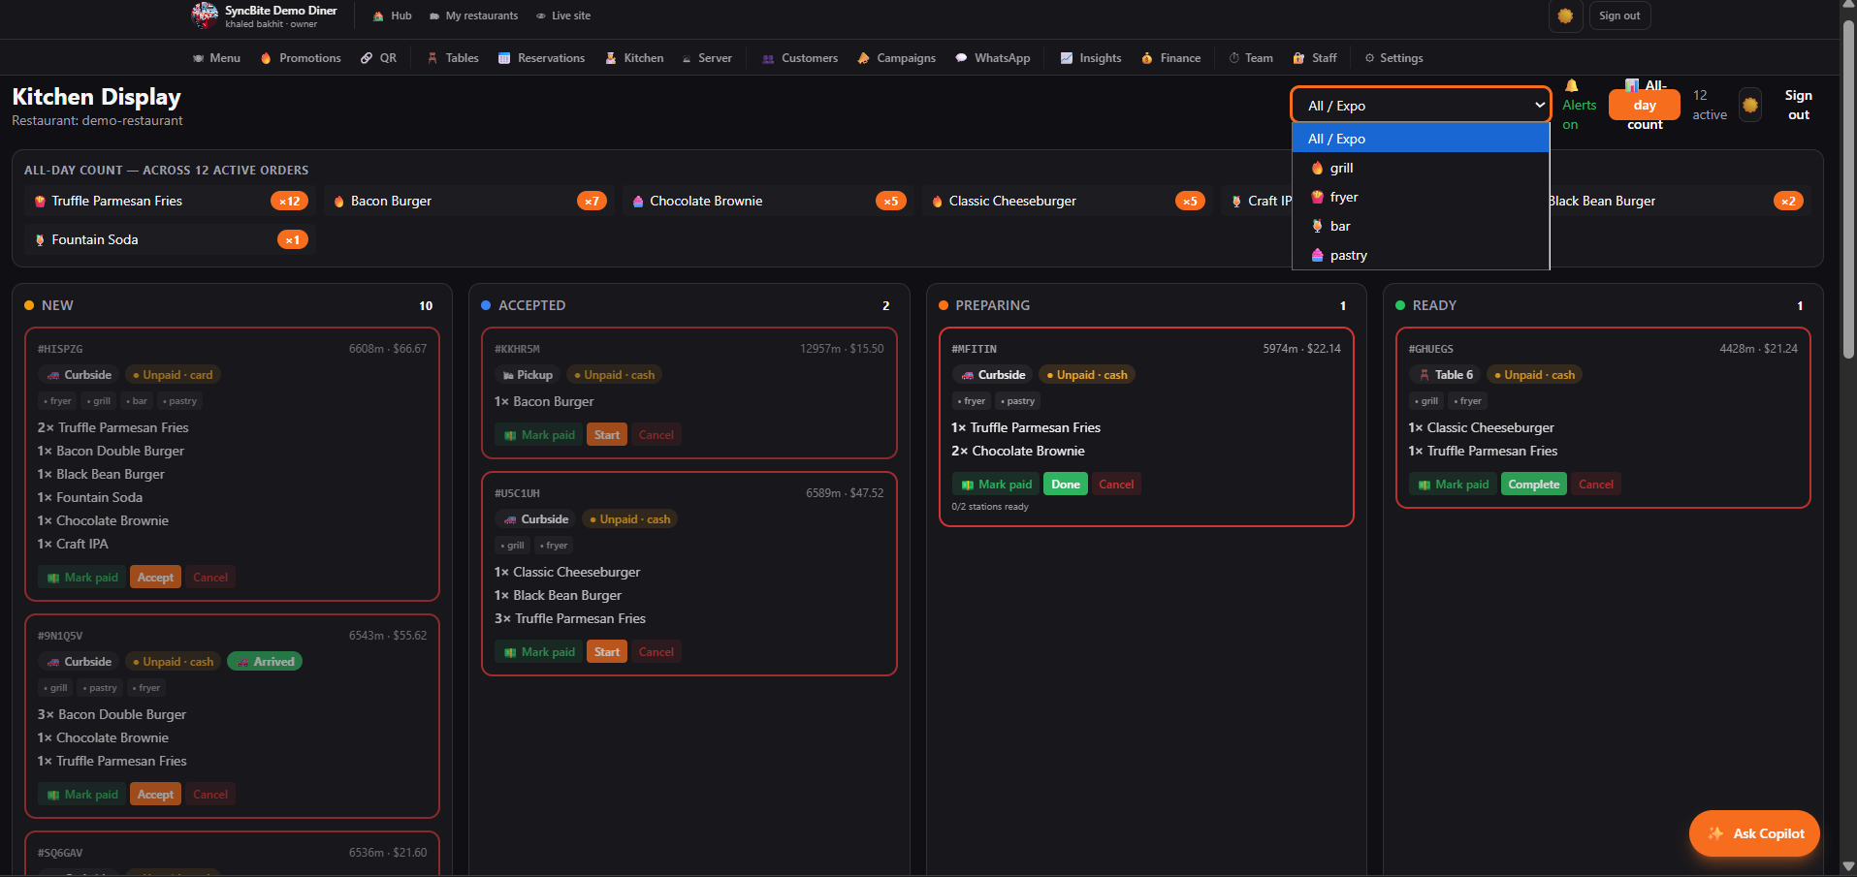Mark order #GHUEGS paid

1453,485
